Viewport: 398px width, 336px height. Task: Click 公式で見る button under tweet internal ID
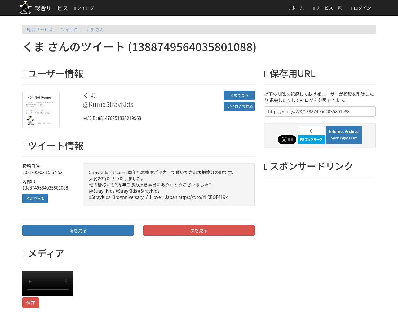tap(35, 199)
